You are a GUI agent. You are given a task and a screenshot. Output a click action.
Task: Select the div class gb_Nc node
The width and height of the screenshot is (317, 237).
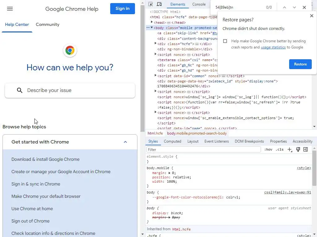[187, 65]
